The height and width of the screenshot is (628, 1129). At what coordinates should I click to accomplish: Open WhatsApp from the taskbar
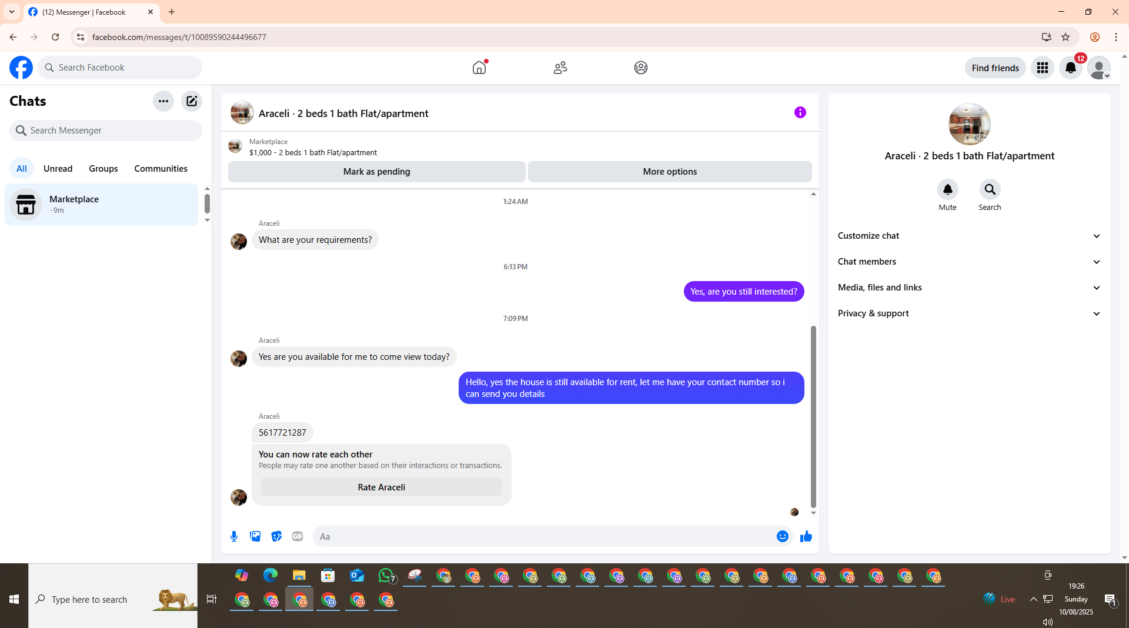pyautogui.click(x=386, y=576)
